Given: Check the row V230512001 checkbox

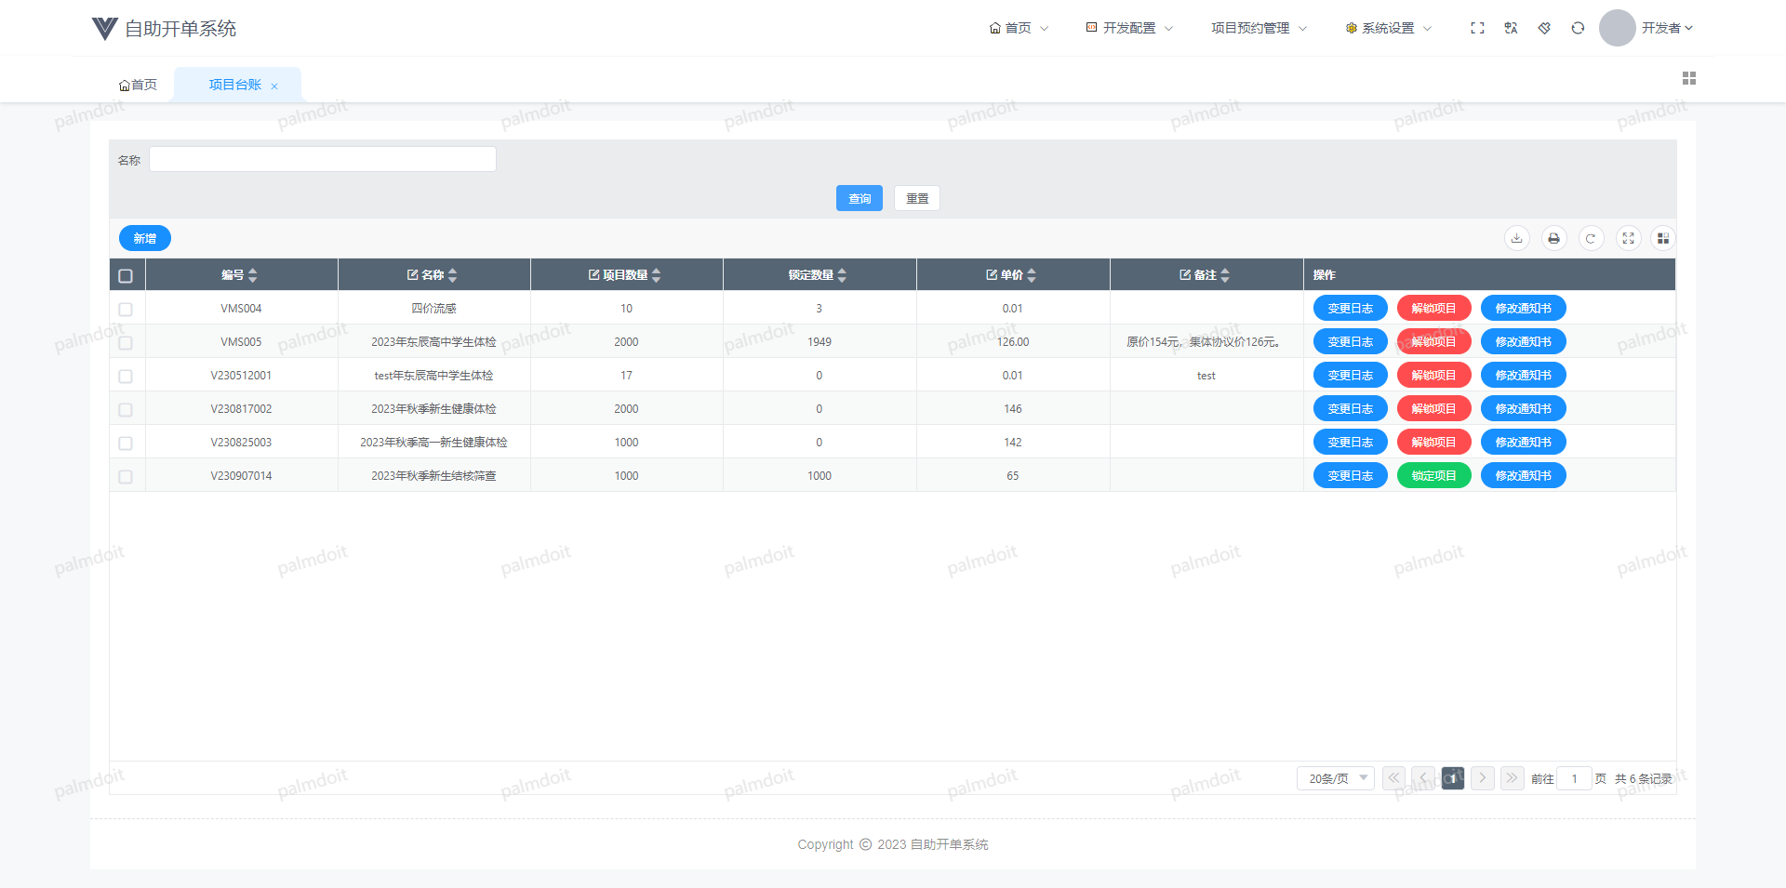Looking at the screenshot, I should [x=126, y=376].
